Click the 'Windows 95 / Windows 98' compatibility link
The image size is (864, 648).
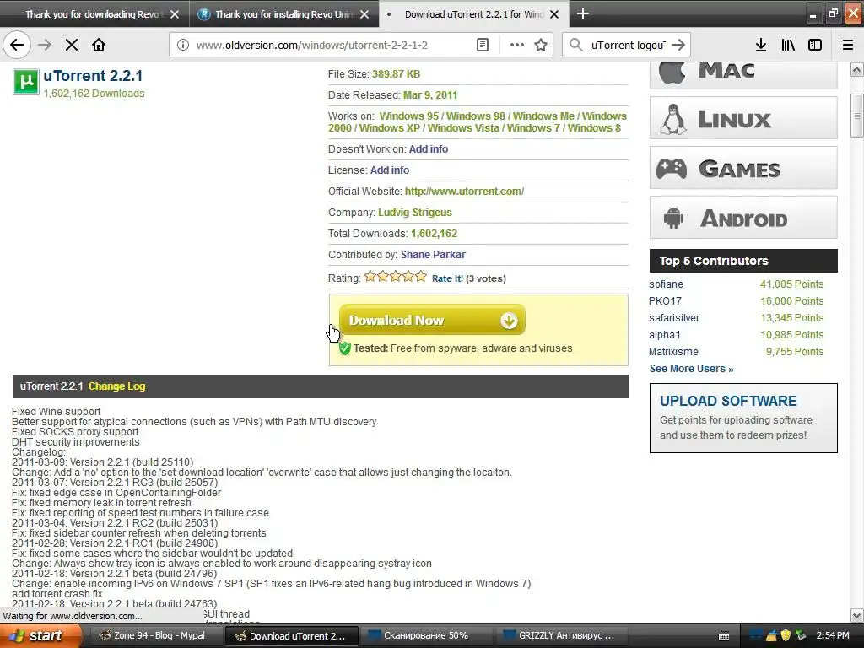coord(442,116)
